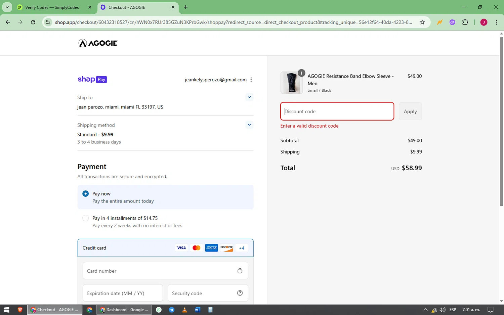Open Brave browser from taskbar
Viewport: 504px width, 315px height.
point(20,310)
